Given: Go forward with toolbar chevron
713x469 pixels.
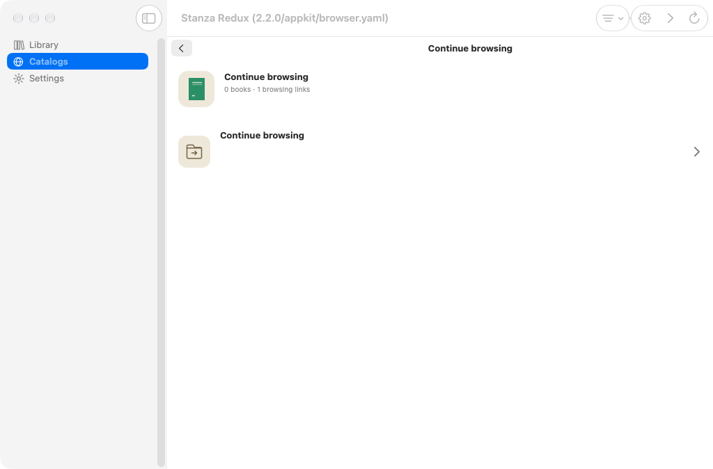Looking at the screenshot, I should pos(670,18).
